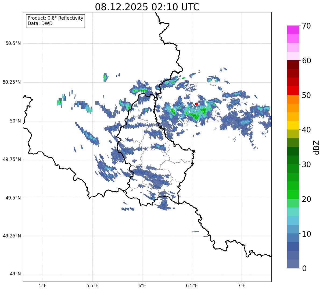Click the latitude label 49.75°N

pyautogui.click(x=12, y=159)
